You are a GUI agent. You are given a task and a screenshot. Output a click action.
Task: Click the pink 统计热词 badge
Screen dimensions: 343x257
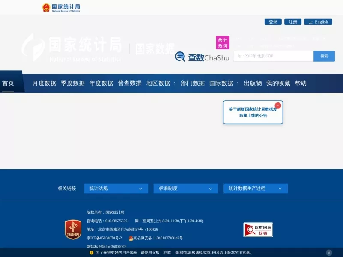click(x=223, y=42)
